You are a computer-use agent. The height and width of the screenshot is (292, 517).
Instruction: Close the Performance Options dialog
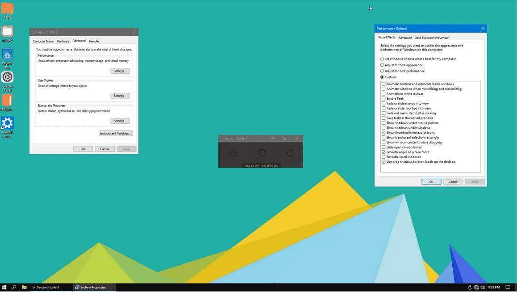pyautogui.click(x=483, y=29)
